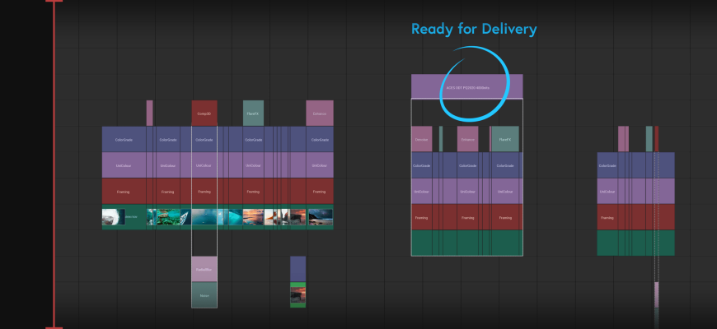Select the isolated sunset thumbnail in green frame
Screen dimensions: 717x329
pos(298,294)
